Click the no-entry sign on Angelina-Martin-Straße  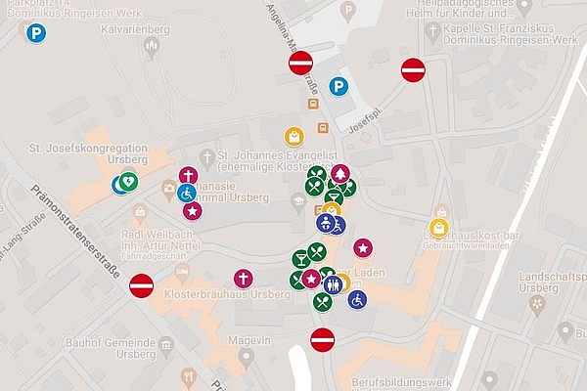point(301,64)
